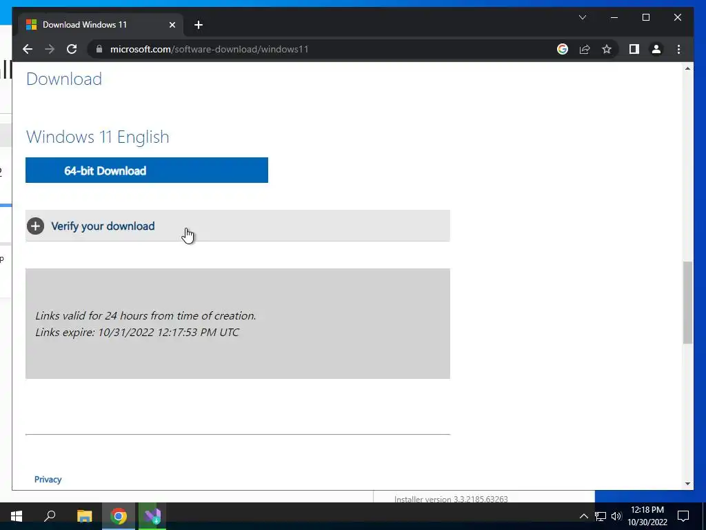The image size is (706, 530).
Task: Open Chrome side panel
Action: (634, 49)
